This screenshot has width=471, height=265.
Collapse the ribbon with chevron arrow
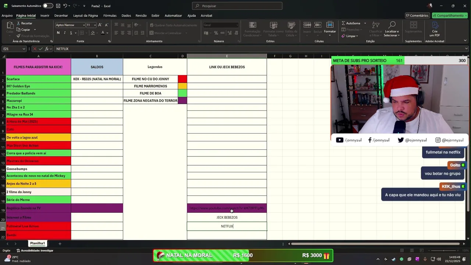(465, 41)
